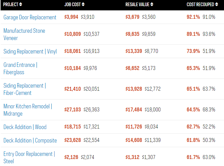Click the PROJECT column header text

(x=11, y=4)
